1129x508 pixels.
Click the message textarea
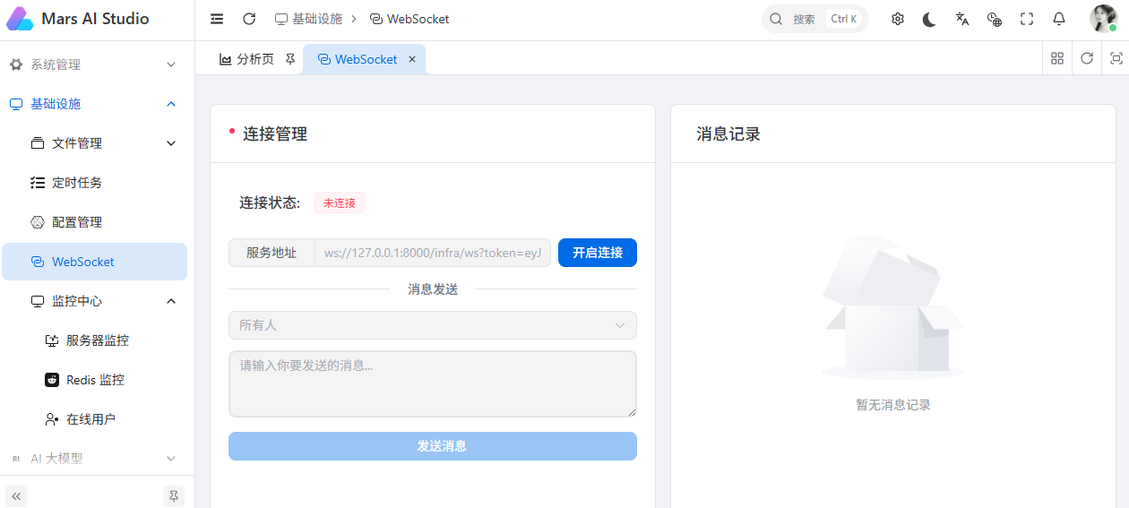[x=433, y=383]
